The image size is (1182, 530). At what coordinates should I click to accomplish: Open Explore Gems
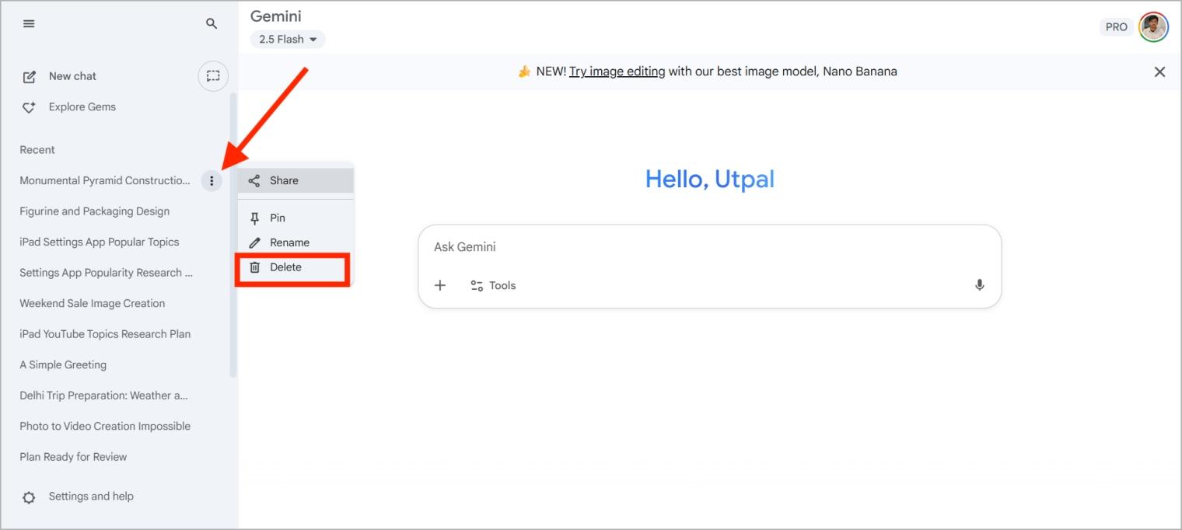coord(82,107)
